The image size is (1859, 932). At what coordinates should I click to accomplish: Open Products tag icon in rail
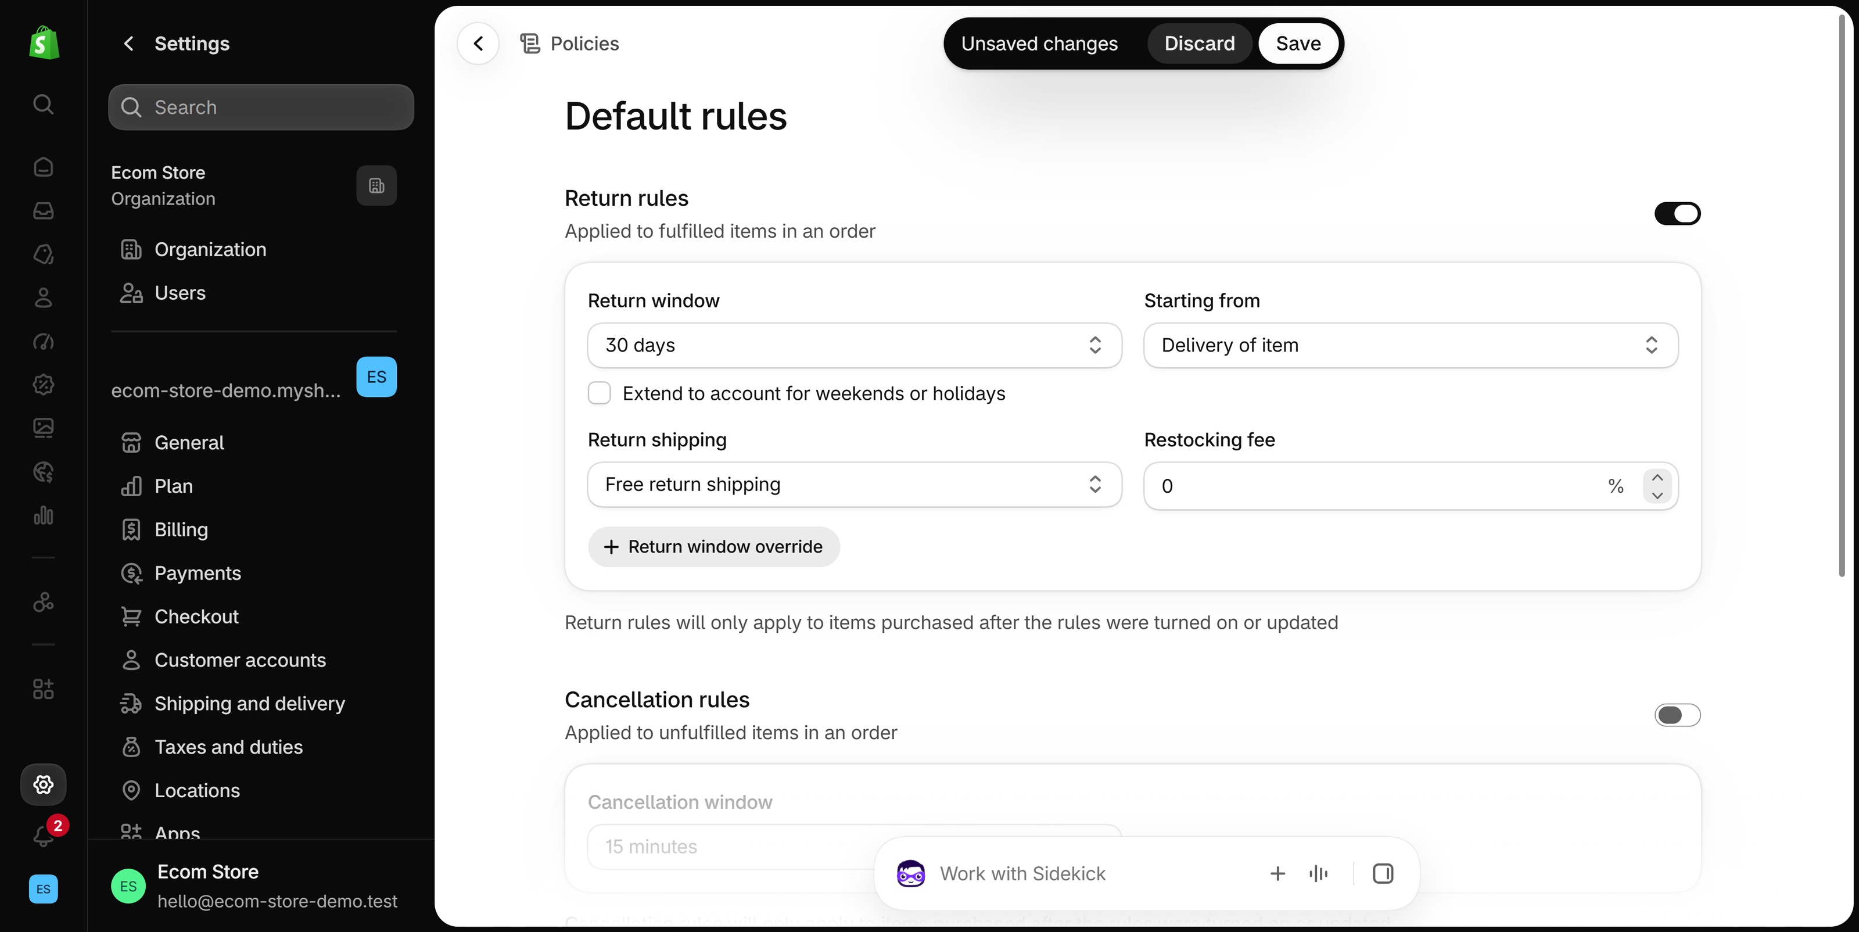point(44,254)
